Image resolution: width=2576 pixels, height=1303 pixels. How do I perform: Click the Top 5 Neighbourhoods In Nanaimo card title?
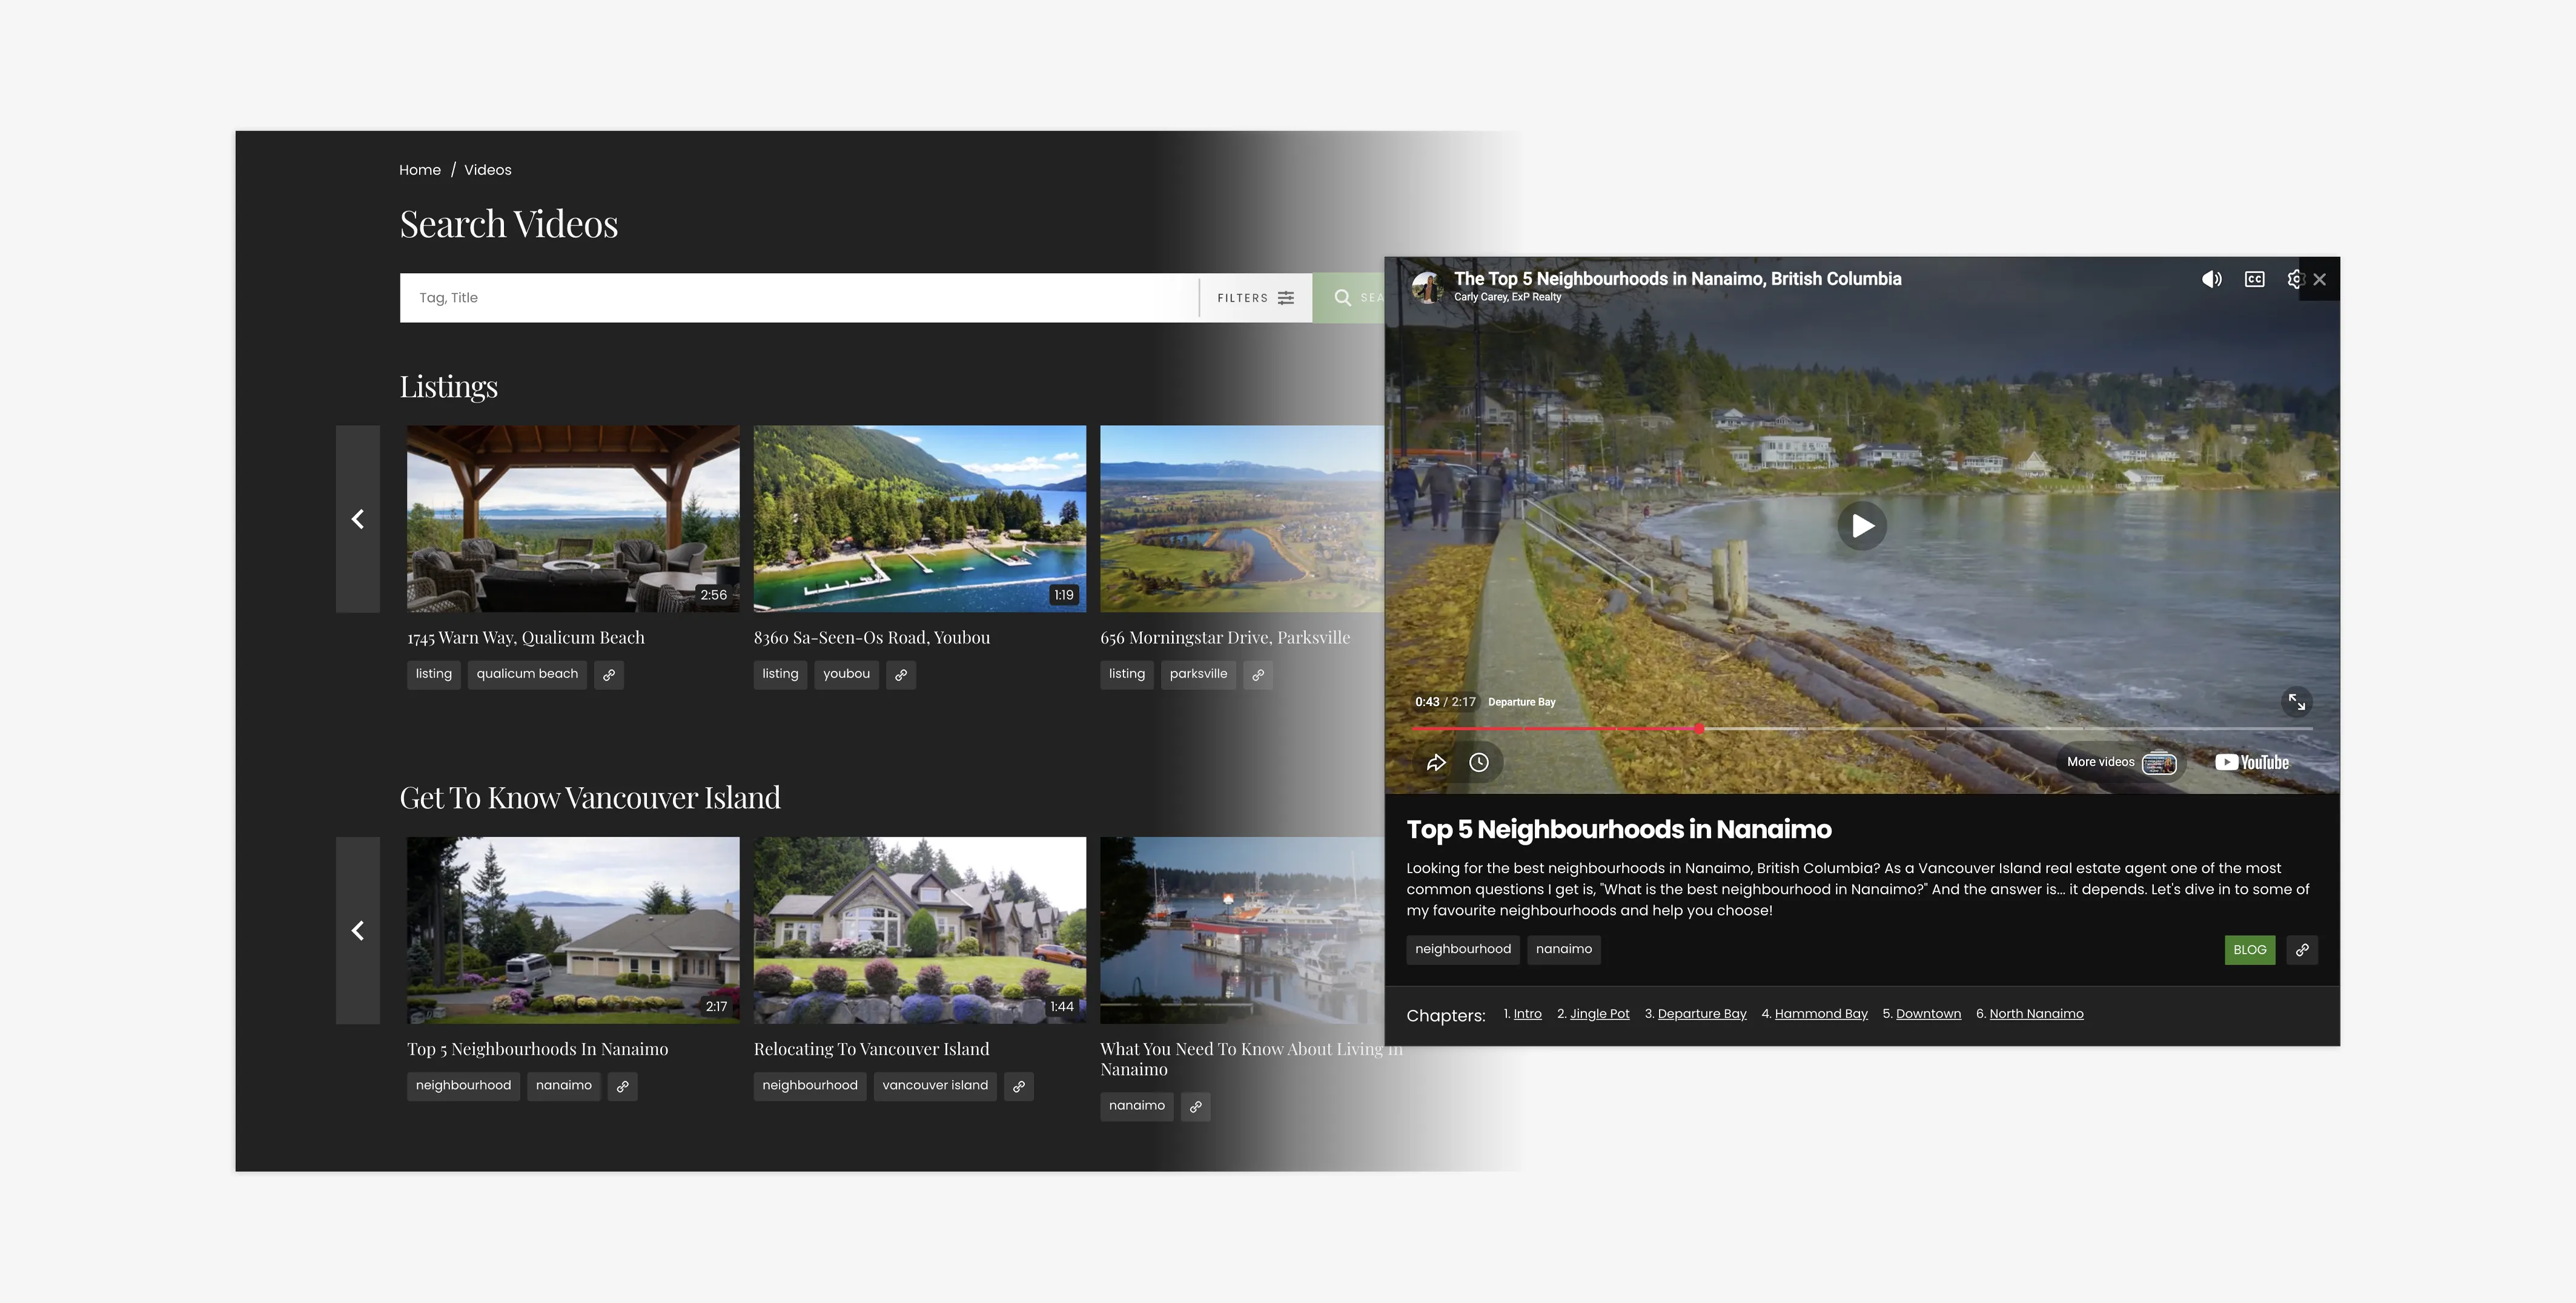tap(538, 1049)
